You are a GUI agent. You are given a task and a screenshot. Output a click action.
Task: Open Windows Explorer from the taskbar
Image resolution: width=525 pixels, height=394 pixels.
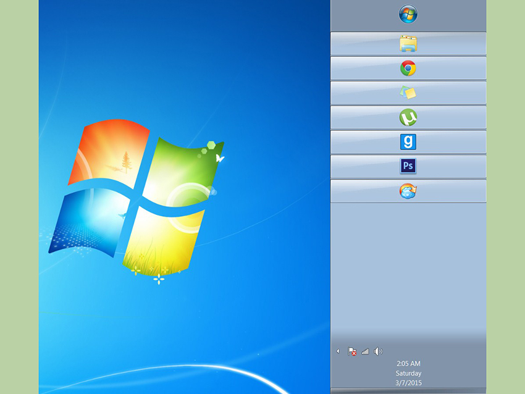tap(408, 44)
